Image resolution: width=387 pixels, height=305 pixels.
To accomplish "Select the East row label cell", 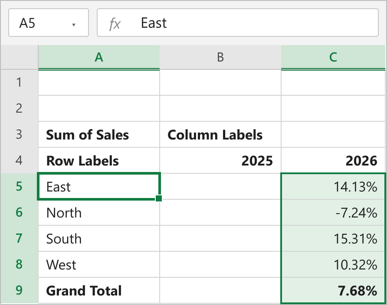I will coord(99,186).
